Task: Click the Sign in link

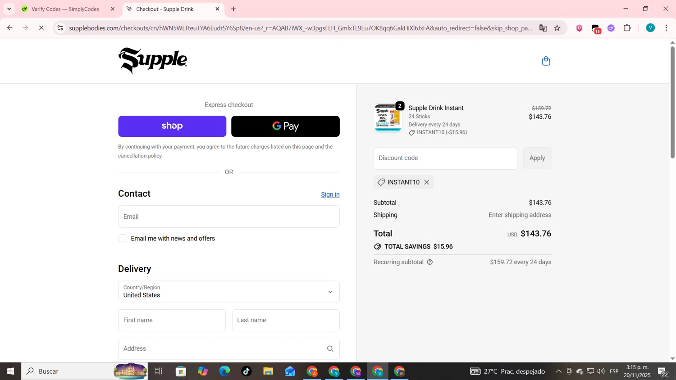Action: [330, 195]
